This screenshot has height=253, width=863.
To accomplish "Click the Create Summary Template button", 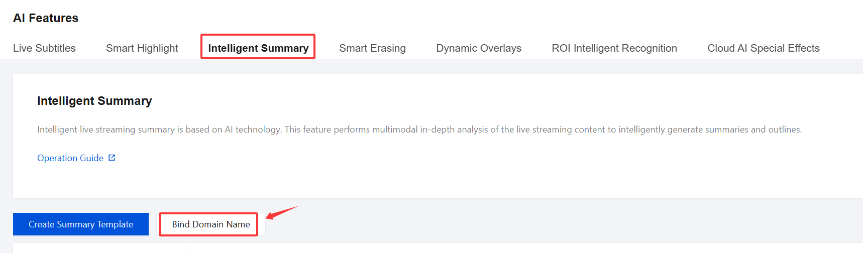I will [81, 224].
